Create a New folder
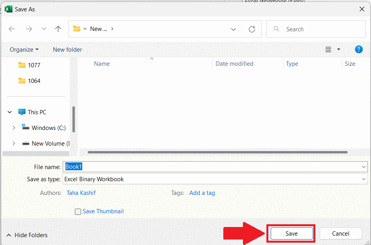The image size is (371, 245). coord(67,49)
